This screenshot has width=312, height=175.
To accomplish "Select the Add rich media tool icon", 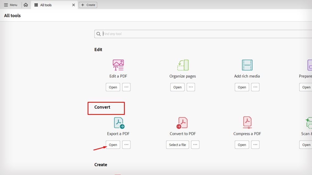I will [247, 65].
